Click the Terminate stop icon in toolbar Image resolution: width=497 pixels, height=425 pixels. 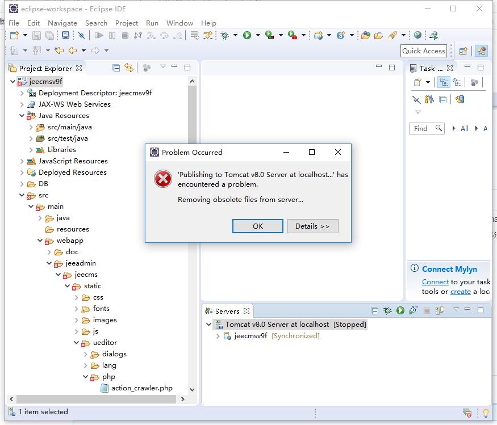pyautogui.click(x=125, y=36)
